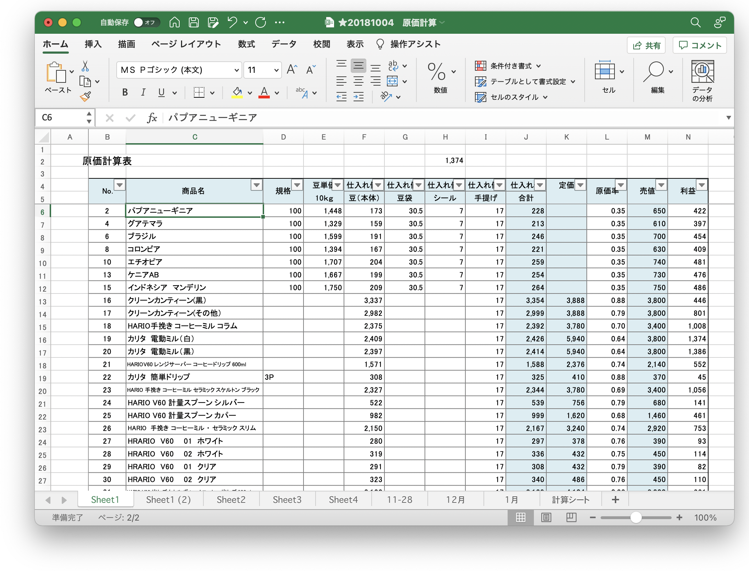Open the more commands ellipsis icon
Viewport: 749px width, 571px height.
click(280, 22)
